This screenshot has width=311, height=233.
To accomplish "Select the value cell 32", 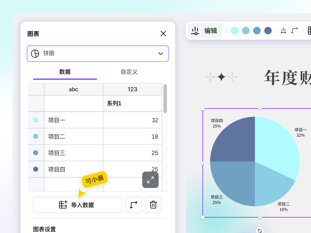I will click(x=132, y=120).
